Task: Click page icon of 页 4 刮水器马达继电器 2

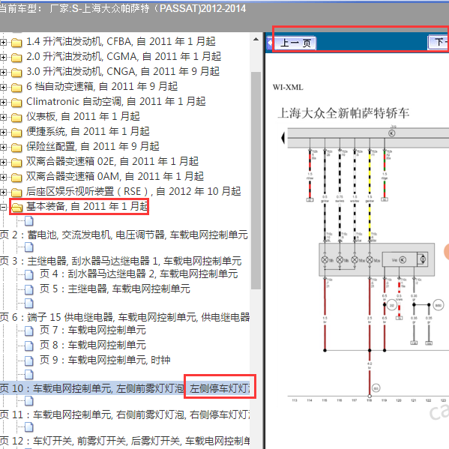Action: click(29, 274)
